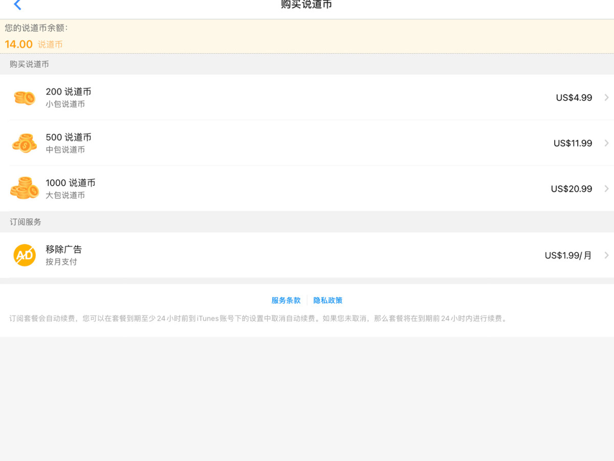Tap the medium coin pile icon for 500 说道币
The width and height of the screenshot is (614, 461).
click(25, 143)
